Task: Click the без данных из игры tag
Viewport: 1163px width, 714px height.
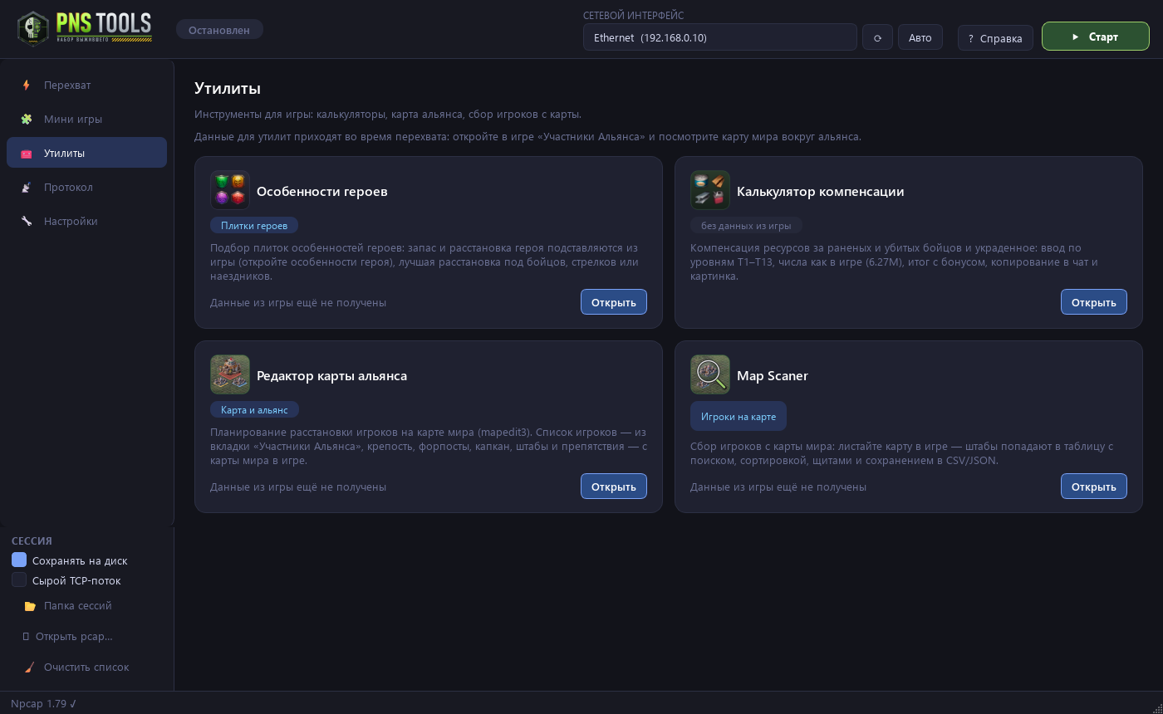Action: (746, 225)
